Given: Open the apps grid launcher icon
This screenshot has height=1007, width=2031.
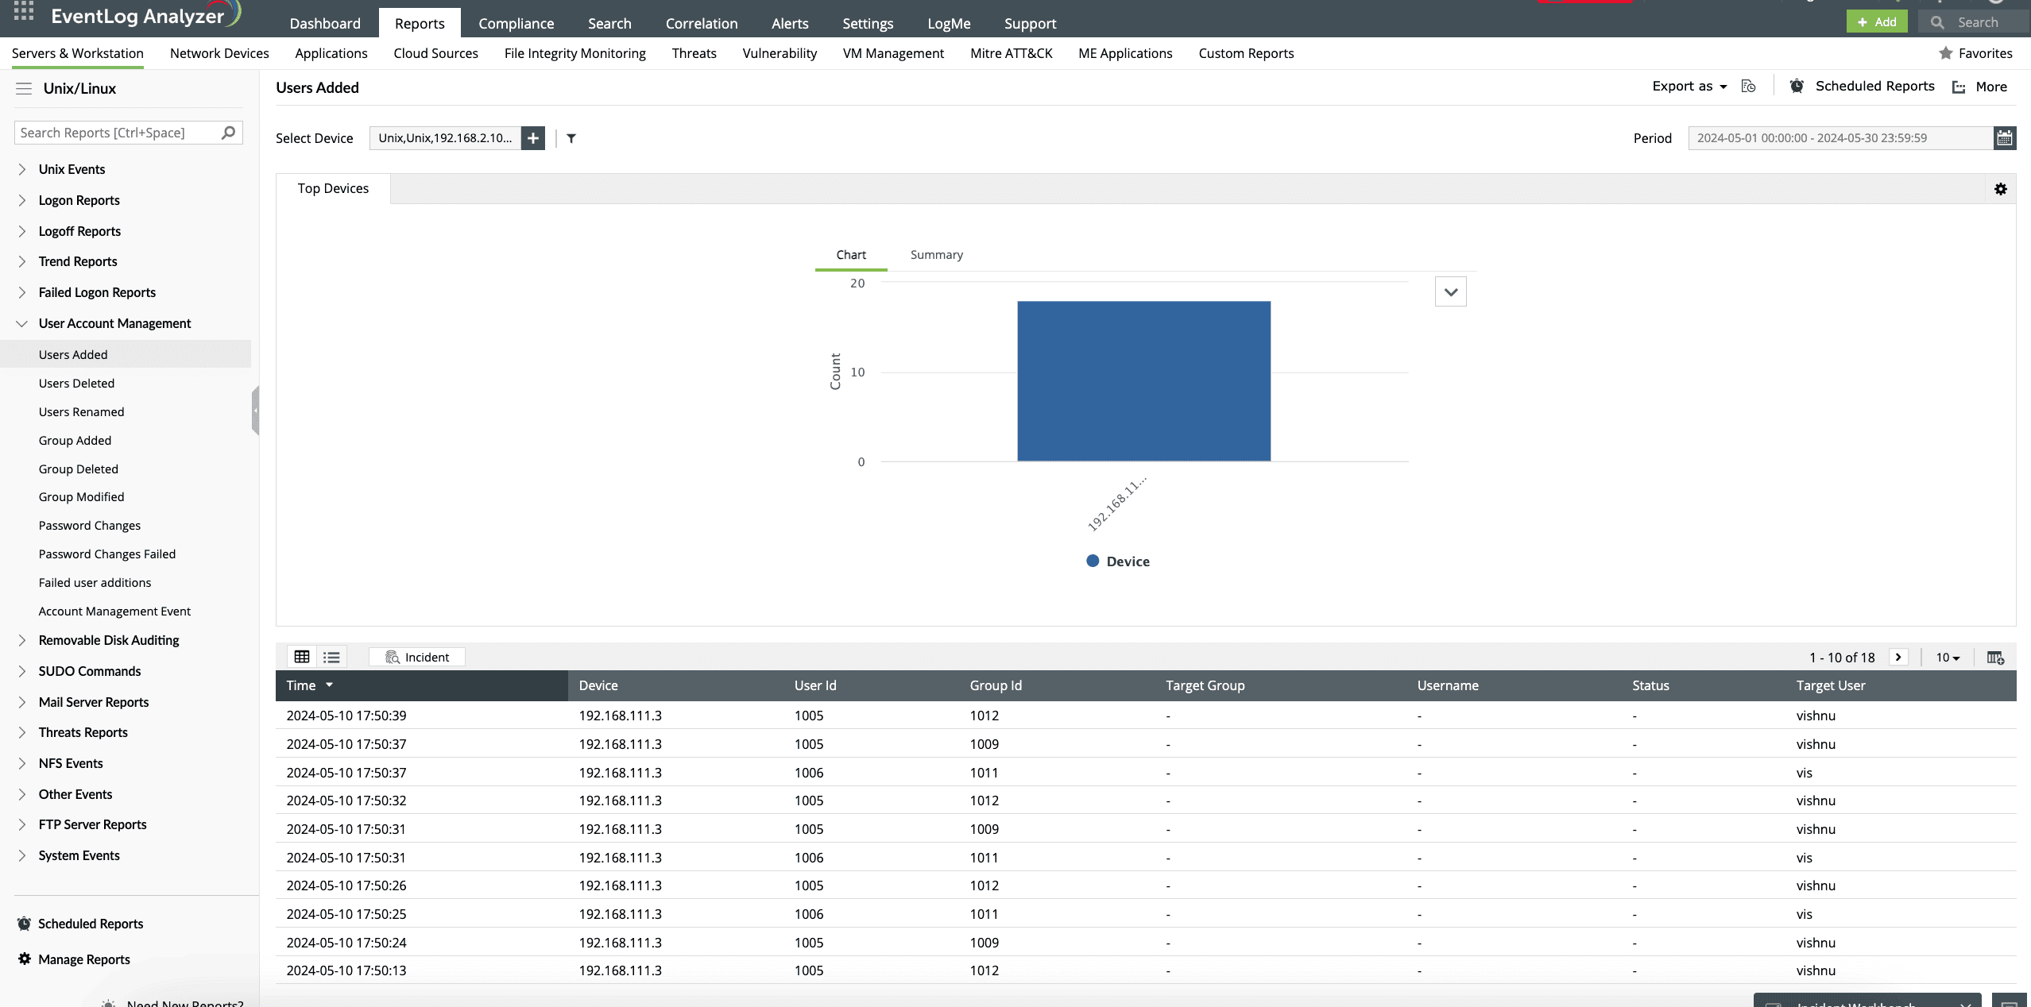Looking at the screenshot, I should point(24,11).
